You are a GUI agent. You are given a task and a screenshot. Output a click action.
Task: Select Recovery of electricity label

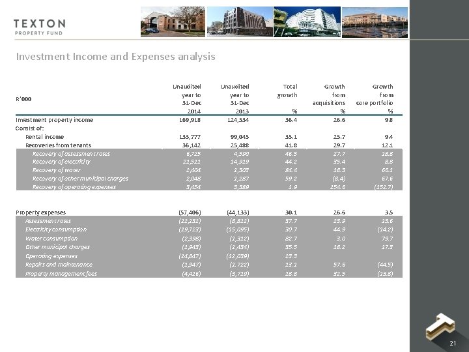click(61, 162)
